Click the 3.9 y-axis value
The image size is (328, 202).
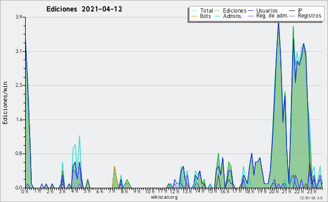[x=19, y=17]
